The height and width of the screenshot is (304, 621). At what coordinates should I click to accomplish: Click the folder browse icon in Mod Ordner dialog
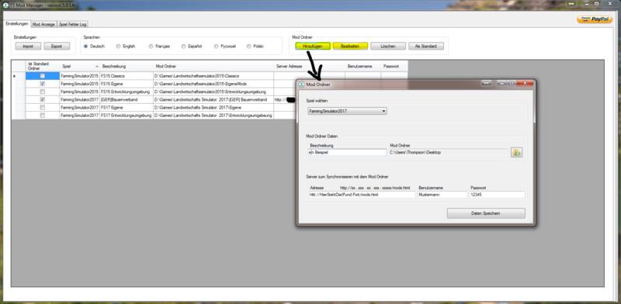(516, 152)
